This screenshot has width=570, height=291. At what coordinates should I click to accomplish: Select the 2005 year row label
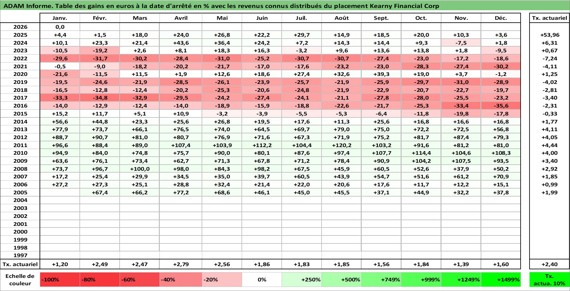coord(20,192)
